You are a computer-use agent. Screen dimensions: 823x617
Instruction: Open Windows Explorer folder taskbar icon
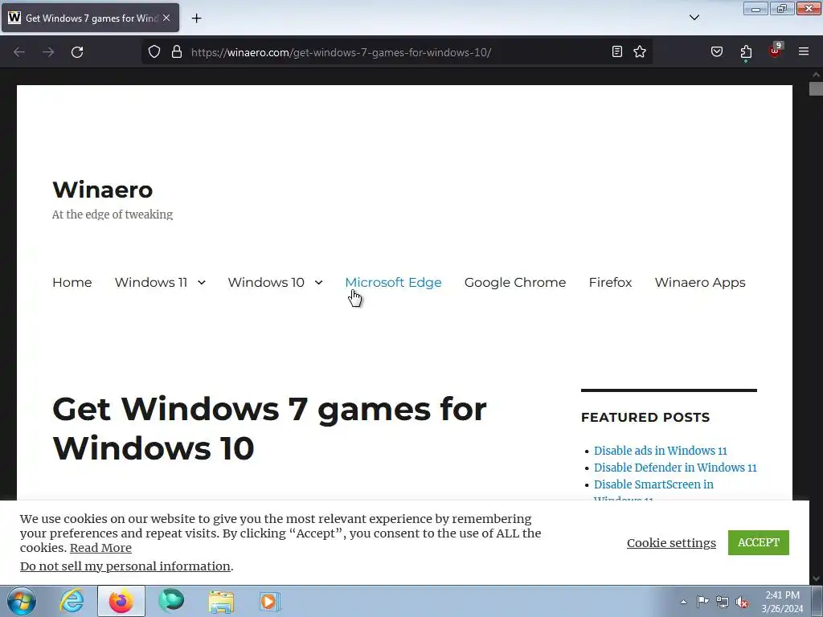221,601
